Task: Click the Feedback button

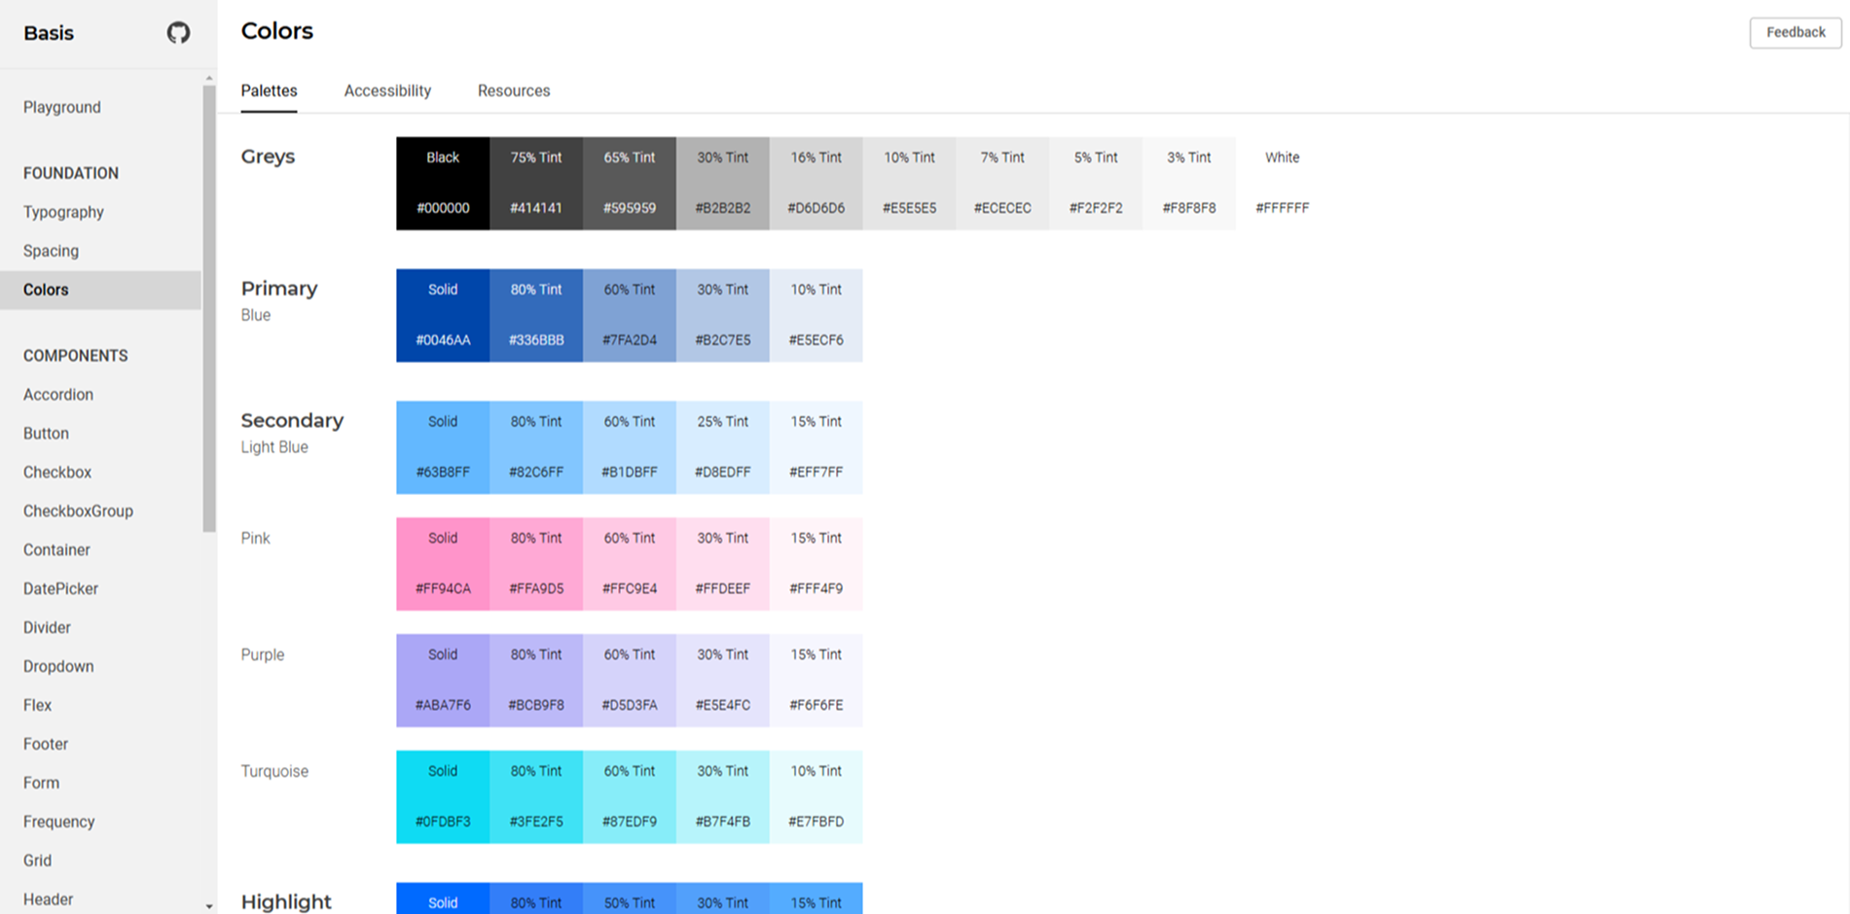Action: (1796, 32)
